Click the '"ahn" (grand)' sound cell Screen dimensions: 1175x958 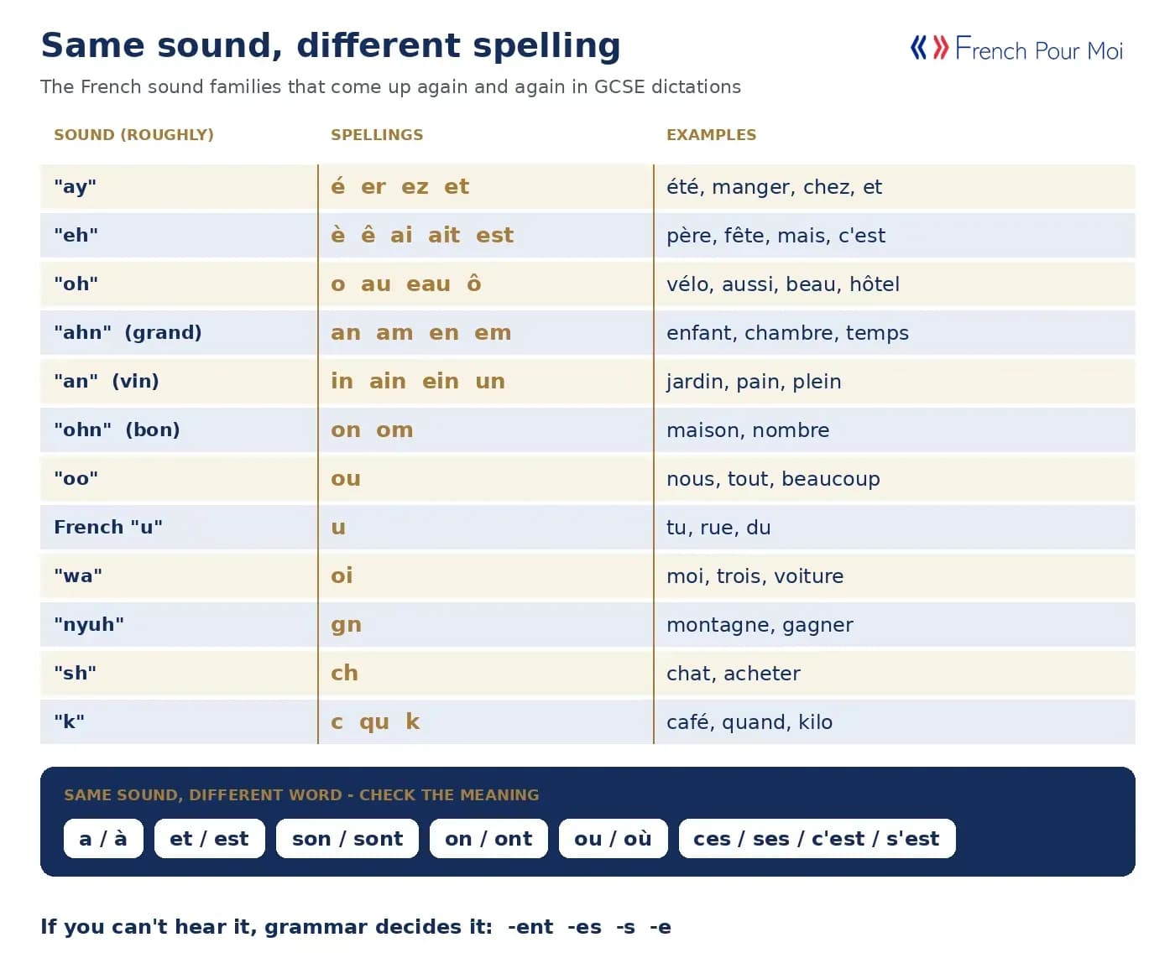point(179,332)
